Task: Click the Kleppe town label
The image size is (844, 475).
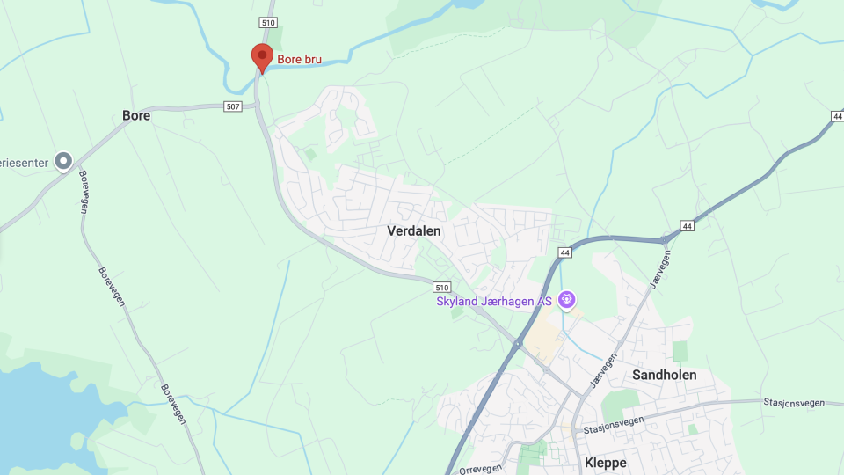Action: click(x=606, y=464)
